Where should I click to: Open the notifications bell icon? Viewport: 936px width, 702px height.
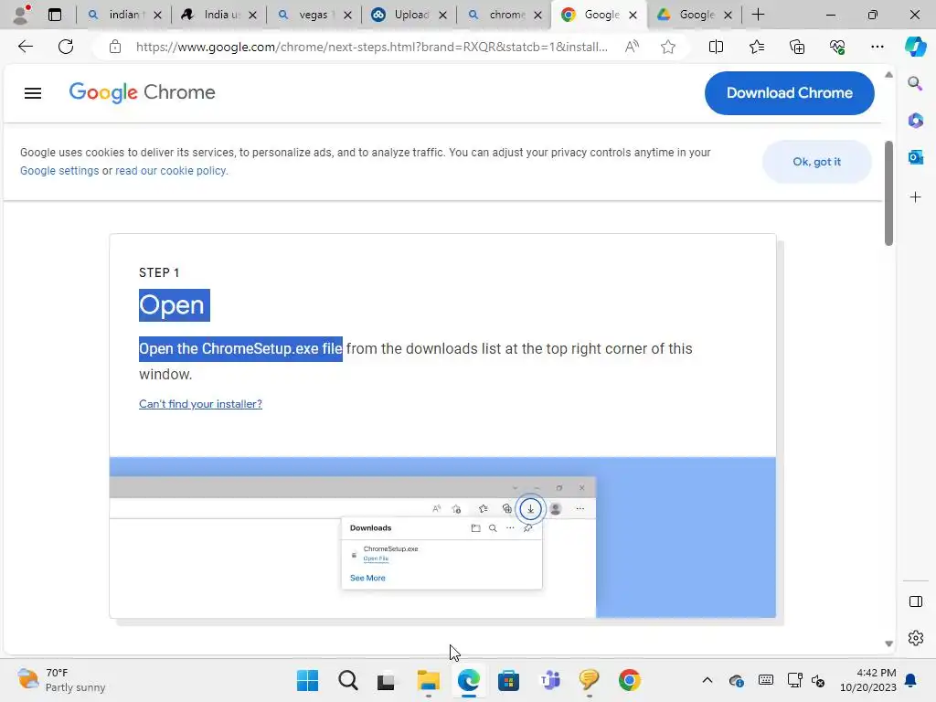coord(911,680)
